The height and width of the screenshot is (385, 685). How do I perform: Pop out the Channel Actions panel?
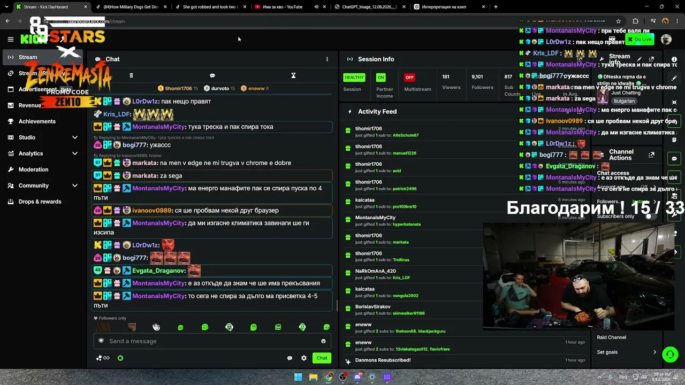651,155
